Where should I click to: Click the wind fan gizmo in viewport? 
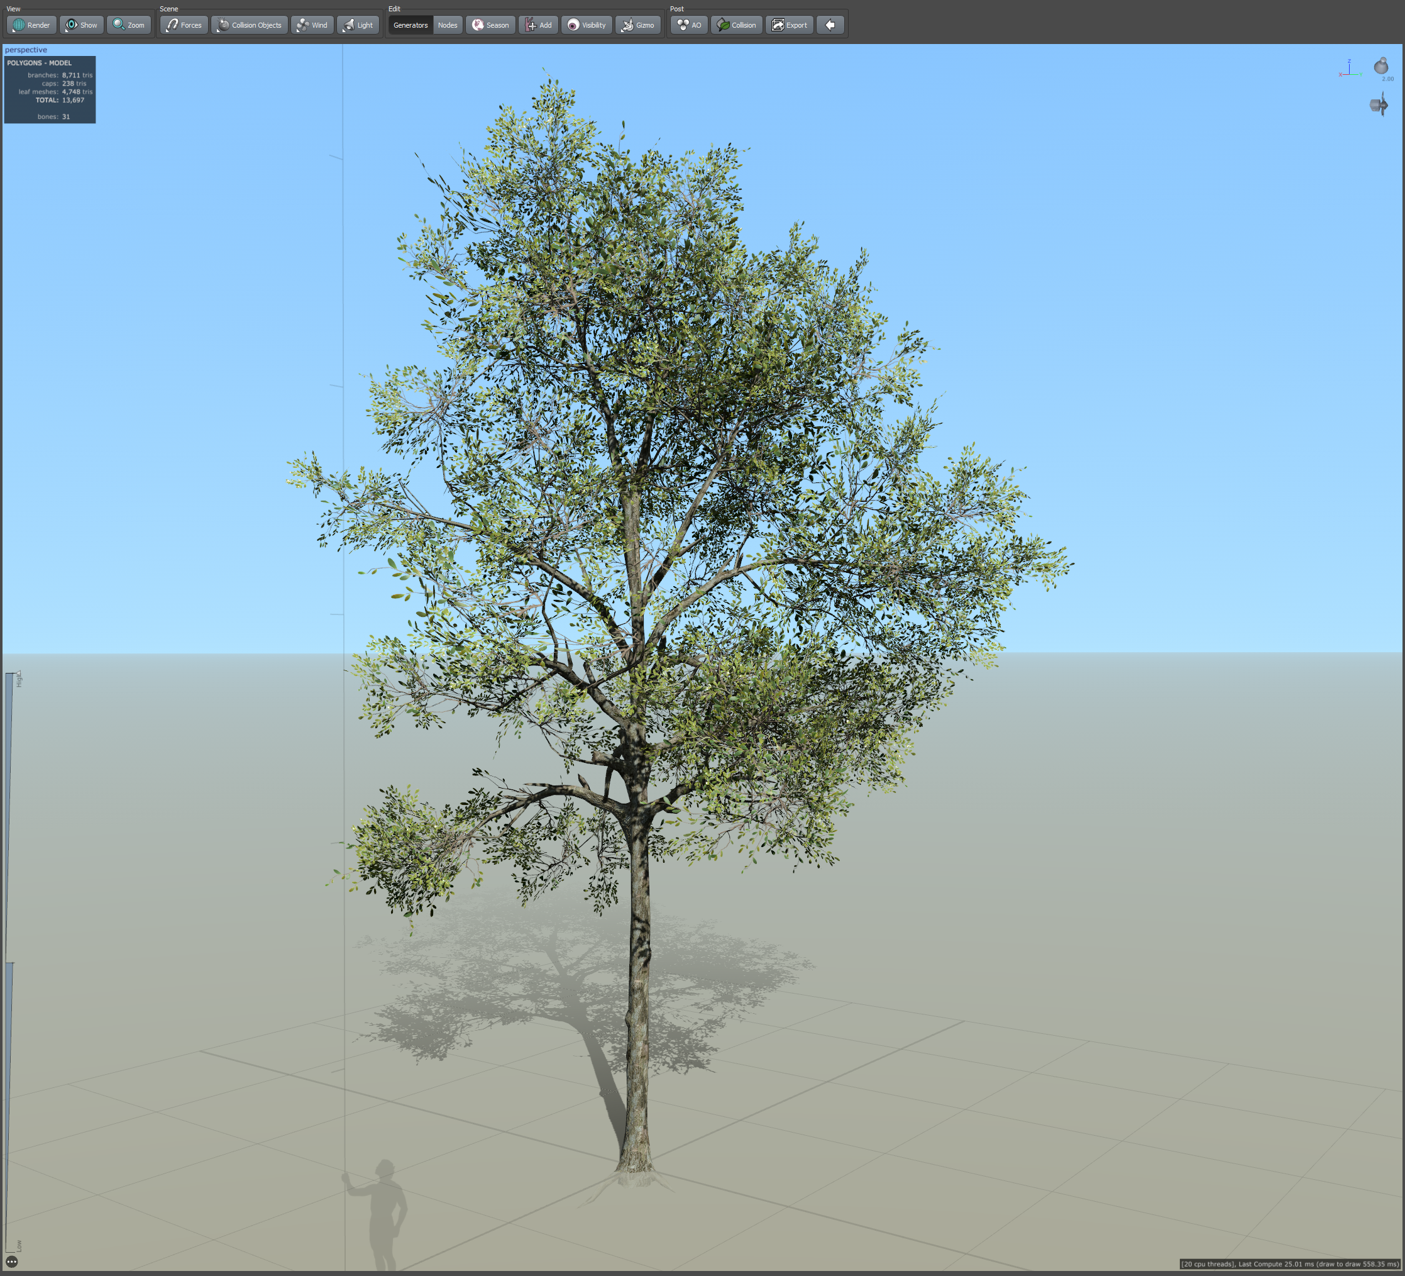1379,105
